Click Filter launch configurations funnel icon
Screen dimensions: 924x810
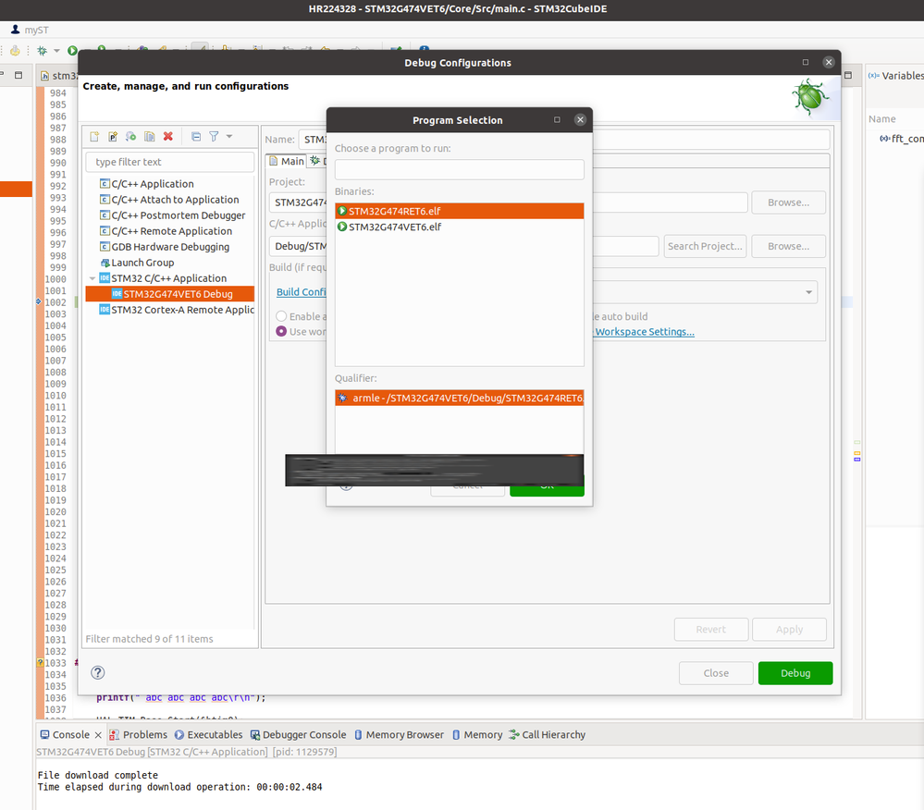[214, 137]
